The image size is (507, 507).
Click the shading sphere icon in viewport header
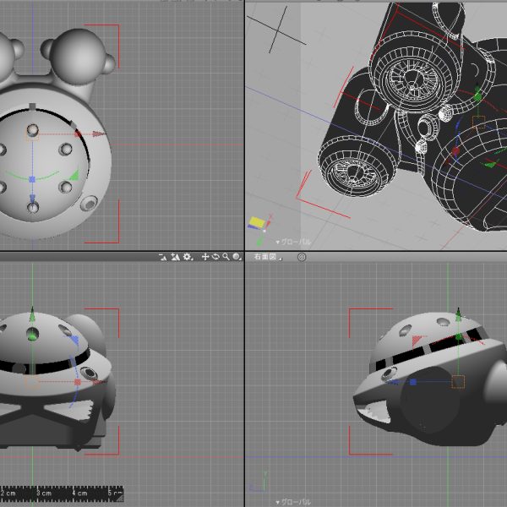point(237,256)
